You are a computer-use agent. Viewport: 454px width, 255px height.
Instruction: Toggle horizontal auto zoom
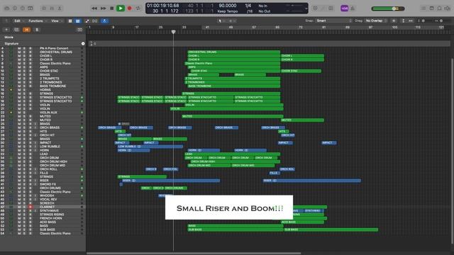pos(411,21)
